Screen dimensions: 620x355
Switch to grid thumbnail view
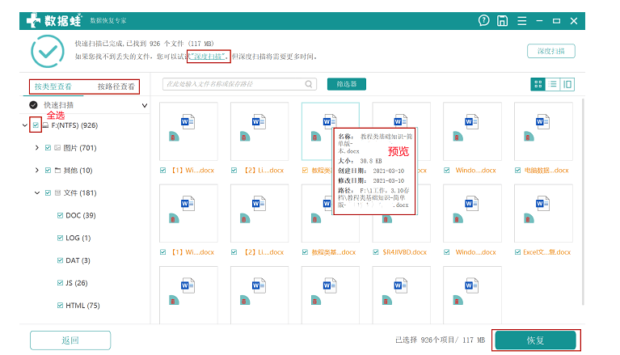[538, 84]
